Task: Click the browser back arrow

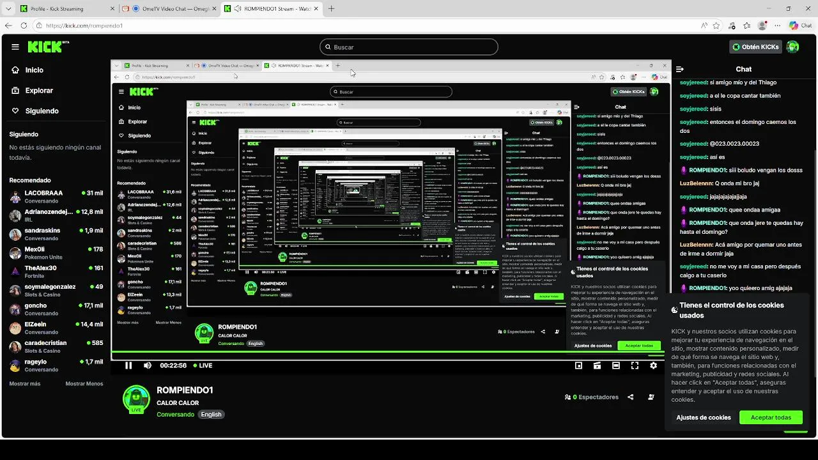Action: (x=8, y=26)
